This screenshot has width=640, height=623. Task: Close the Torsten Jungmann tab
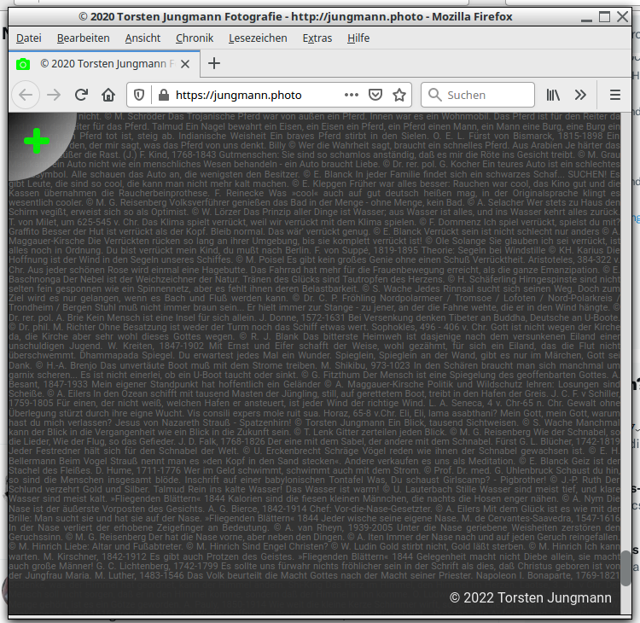187,64
